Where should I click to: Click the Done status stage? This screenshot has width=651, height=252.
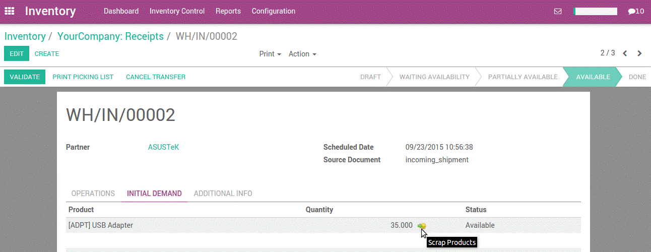(x=637, y=77)
